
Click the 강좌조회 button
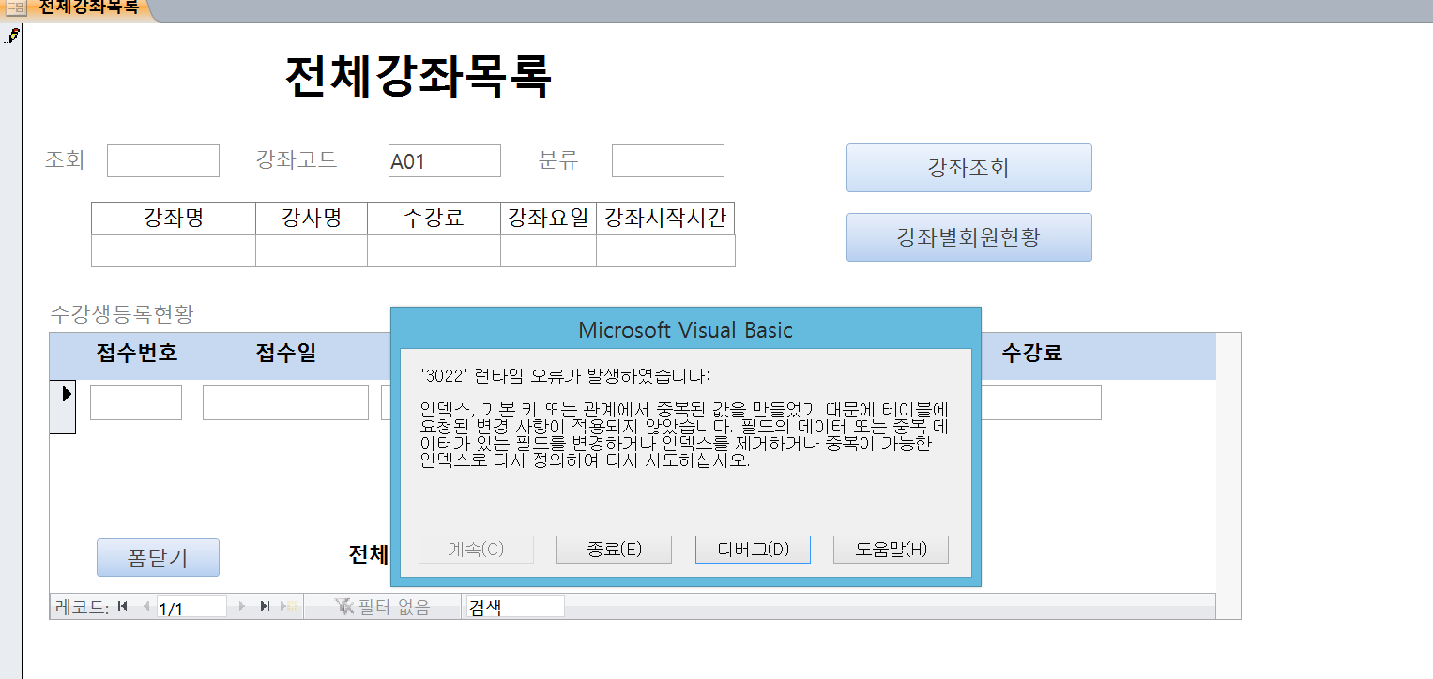click(968, 168)
